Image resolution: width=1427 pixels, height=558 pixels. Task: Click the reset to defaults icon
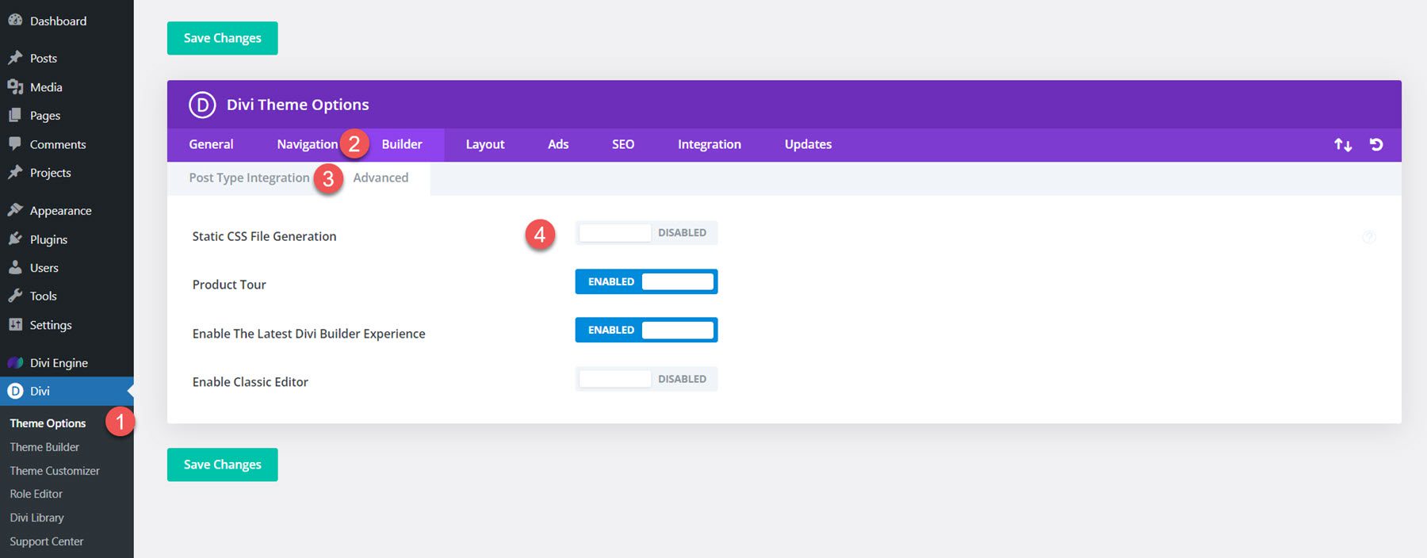(x=1376, y=144)
